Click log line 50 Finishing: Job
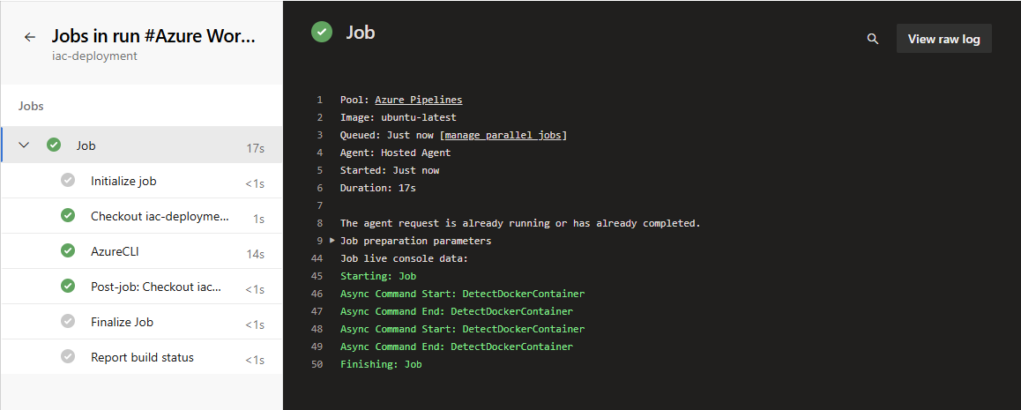This screenshot has width=1021, height=410. tap(381, 364)
